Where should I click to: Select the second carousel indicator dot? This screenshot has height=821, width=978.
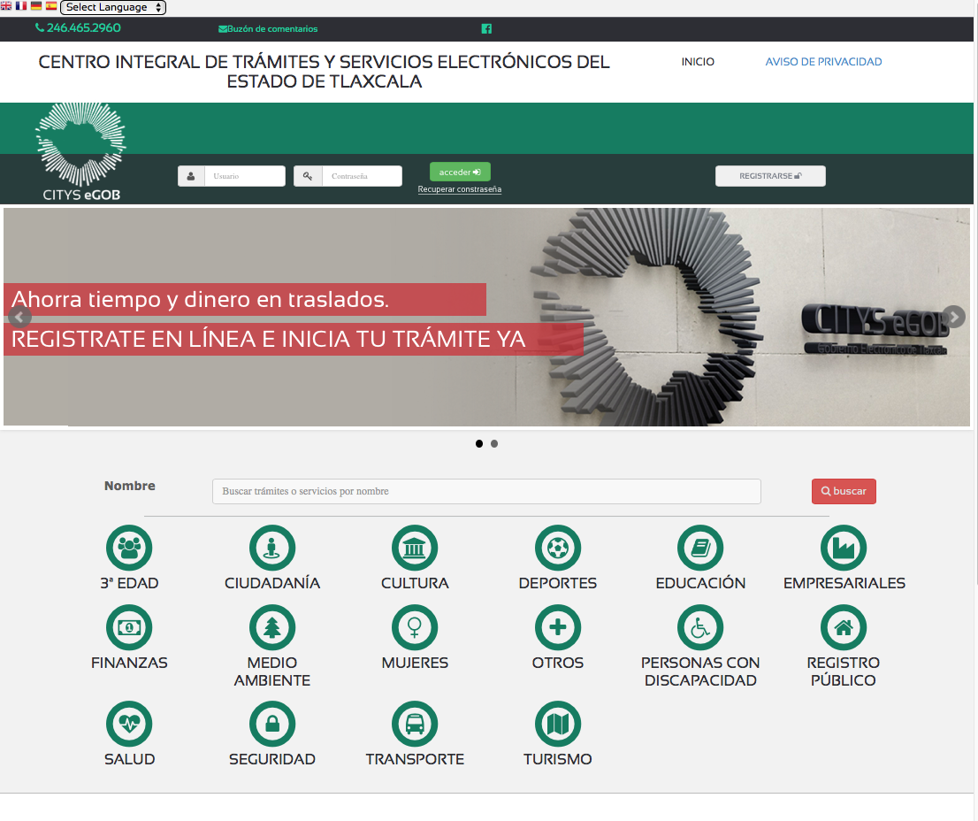[493, 443]
